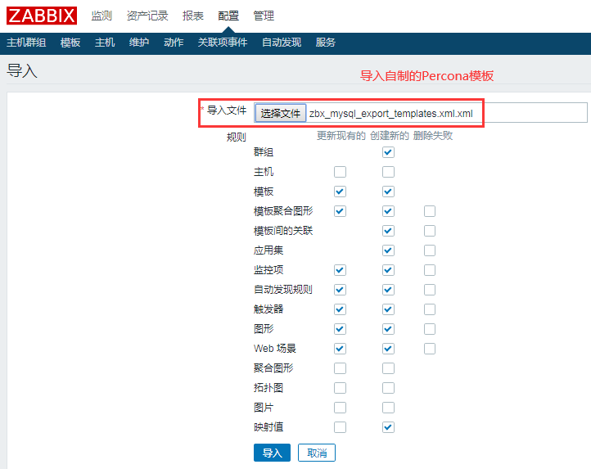
Task: Click the 取消 button
Action: [317, 453]
